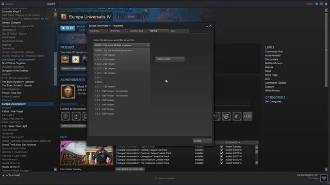
Task: Click the Check Code button
Action: [x=170, y=59]
